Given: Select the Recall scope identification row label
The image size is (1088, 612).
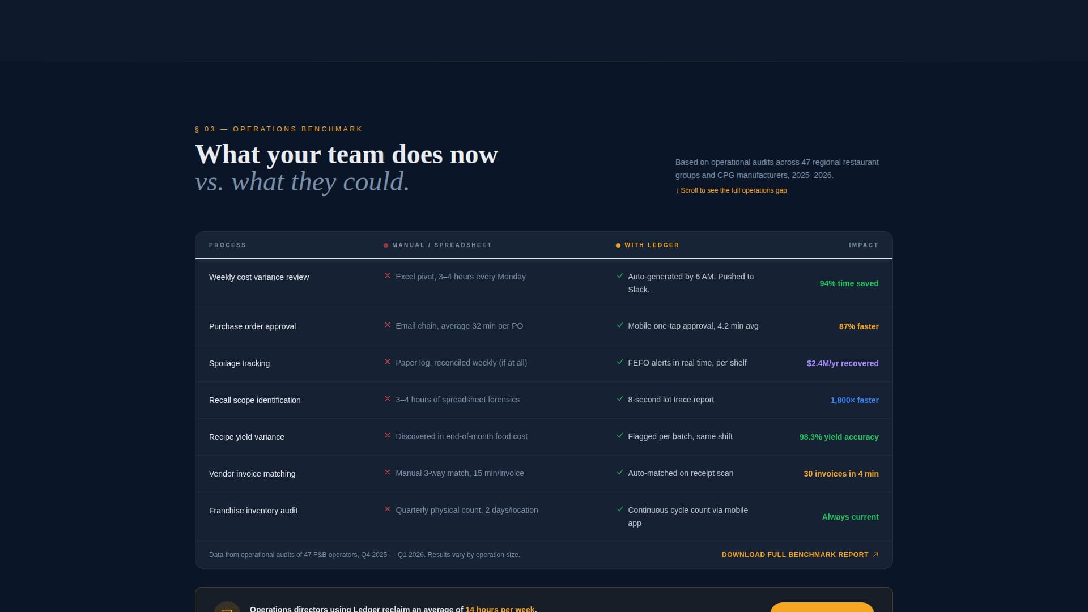Looking at the screenshot, I should click(255, 400).
